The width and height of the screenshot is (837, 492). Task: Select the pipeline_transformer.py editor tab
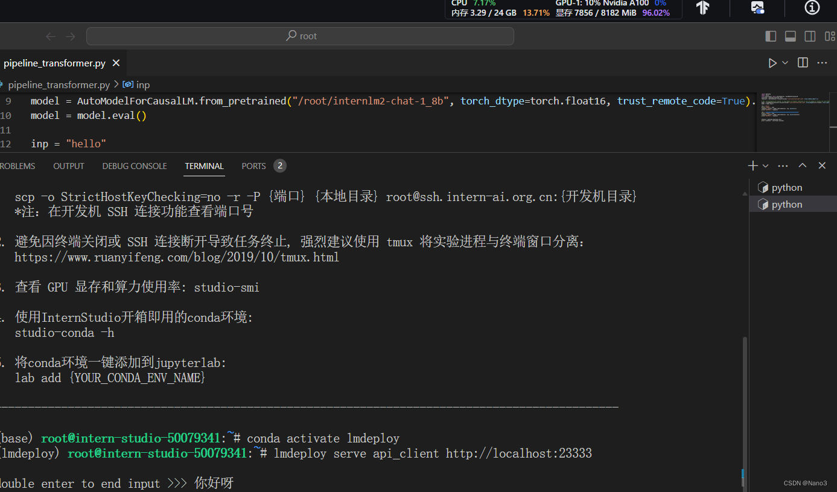click(x=62, y=63)
